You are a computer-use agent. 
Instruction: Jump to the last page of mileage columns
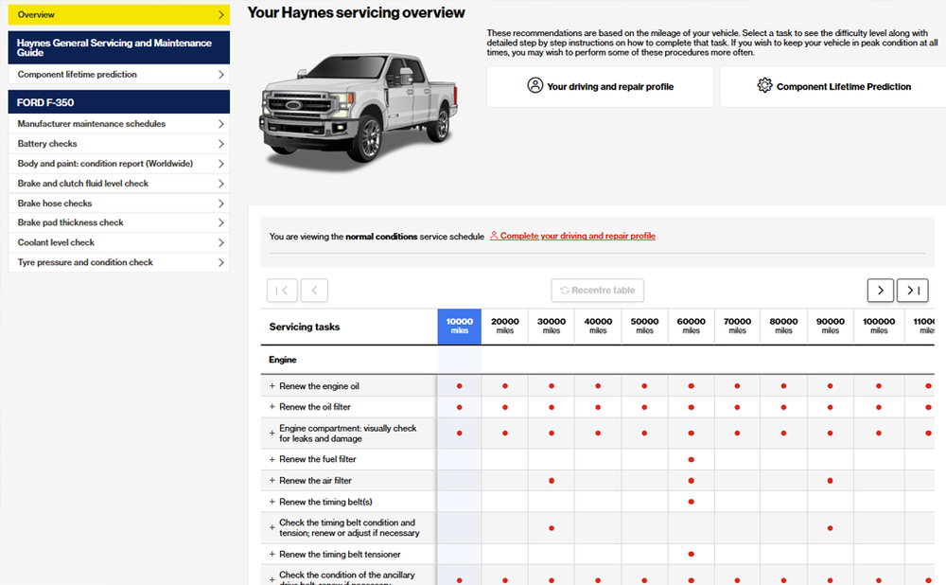(x=912, y=291)
